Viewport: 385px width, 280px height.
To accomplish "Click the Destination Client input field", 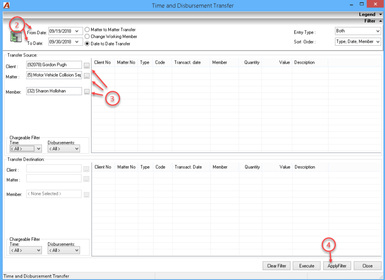I will (54, 168).
